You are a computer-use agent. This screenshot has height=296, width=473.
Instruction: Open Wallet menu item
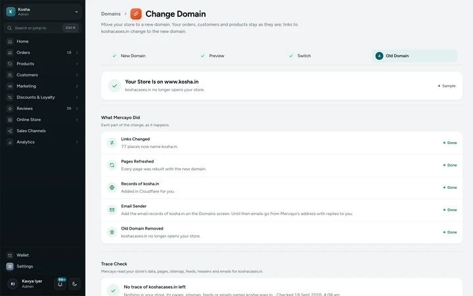coord(43,255)
